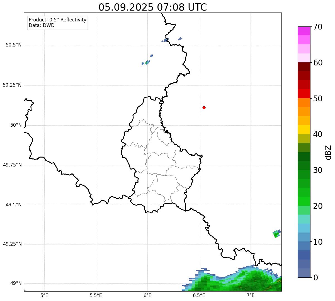Click the 50°N latitude label
Viewport: 335px width, 301px height.
pos(16,125)
